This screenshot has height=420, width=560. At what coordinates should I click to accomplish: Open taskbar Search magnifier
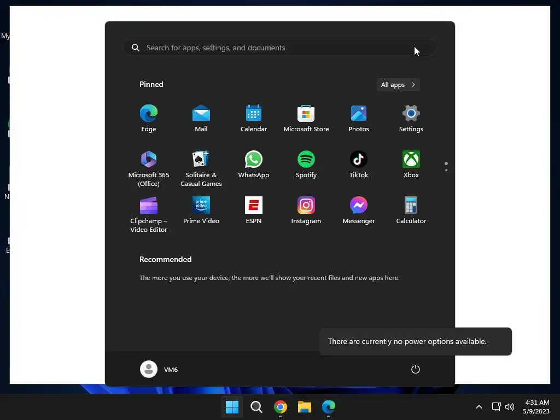[x=256, y=407]
